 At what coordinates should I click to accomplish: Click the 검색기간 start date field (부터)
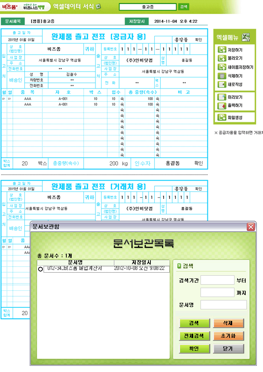click(x=217, y=280)
